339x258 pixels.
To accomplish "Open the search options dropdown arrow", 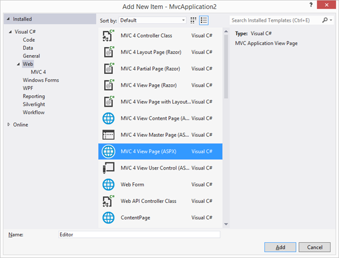I will (331, 20).
